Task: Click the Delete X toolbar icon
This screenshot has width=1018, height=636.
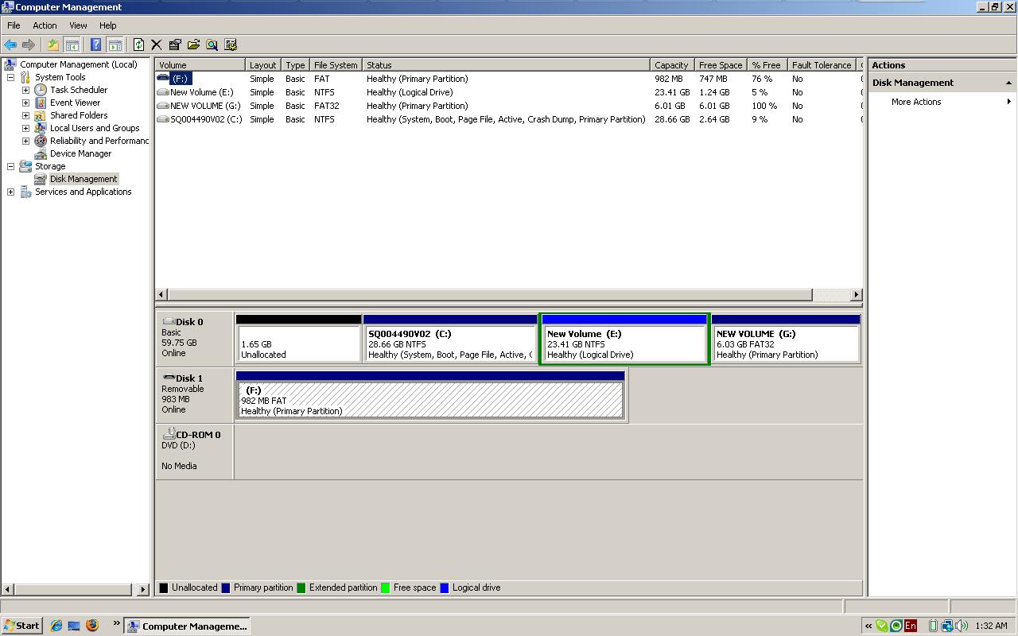Action: 157,45
